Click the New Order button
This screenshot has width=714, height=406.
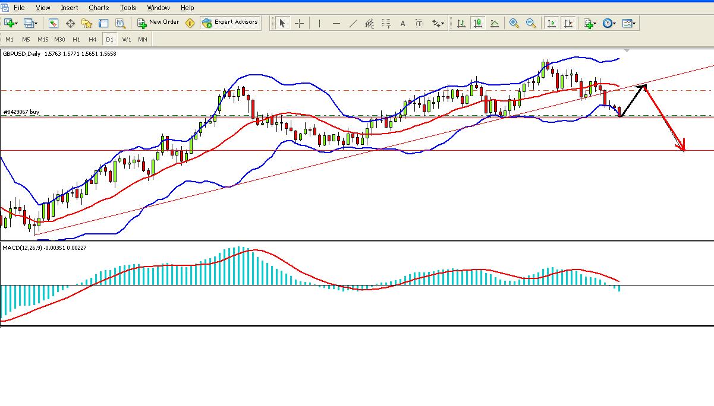(x=158, y=23)
